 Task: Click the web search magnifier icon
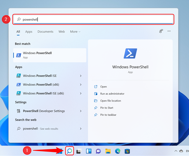coord(19,128)
